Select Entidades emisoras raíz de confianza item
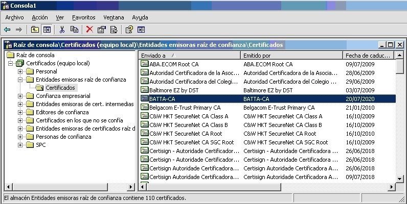The image size is (407, 204). tap(81, 80)
